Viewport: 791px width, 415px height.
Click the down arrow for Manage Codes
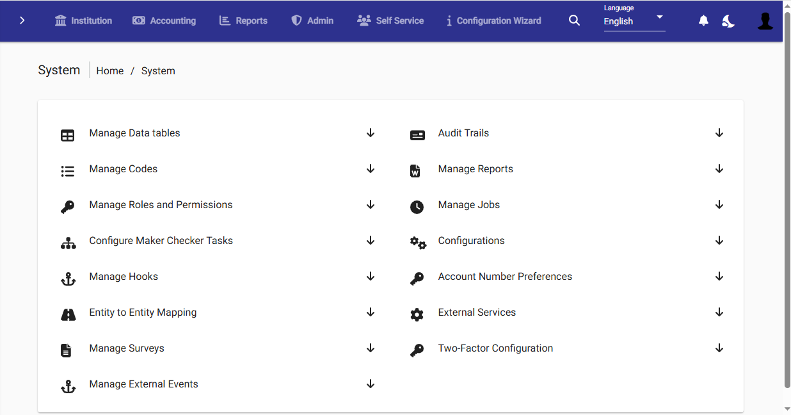(371, 169)
